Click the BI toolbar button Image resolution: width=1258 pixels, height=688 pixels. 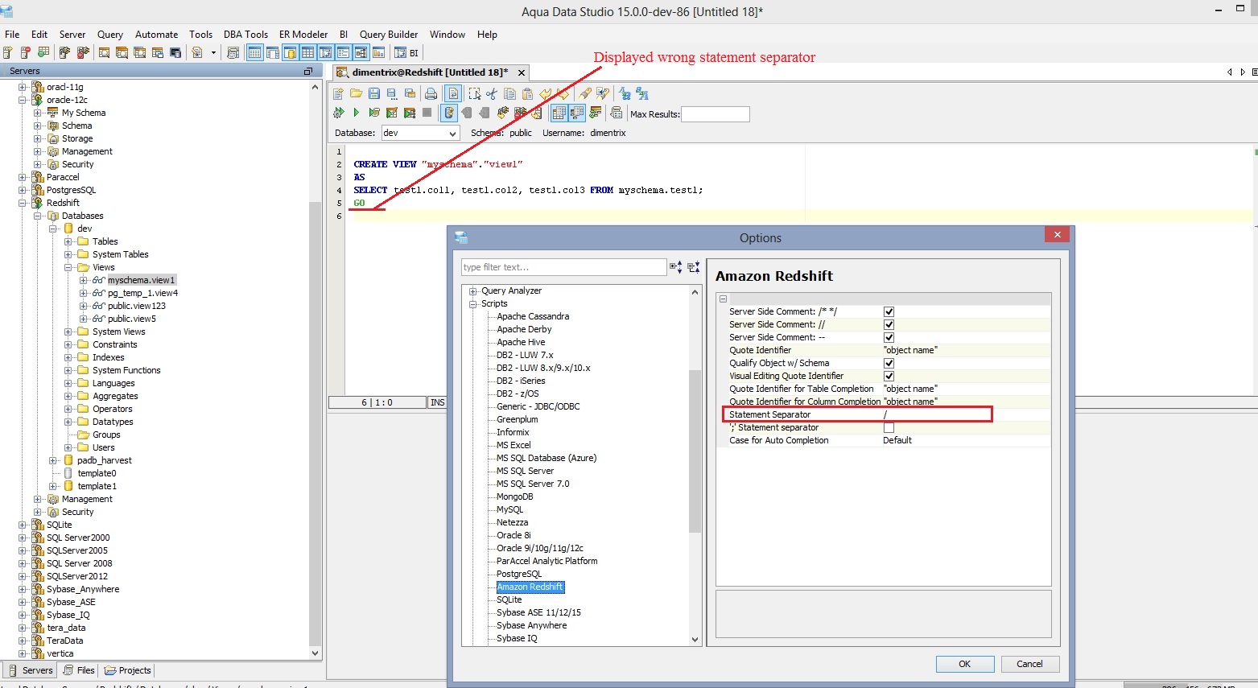(408, 53)
